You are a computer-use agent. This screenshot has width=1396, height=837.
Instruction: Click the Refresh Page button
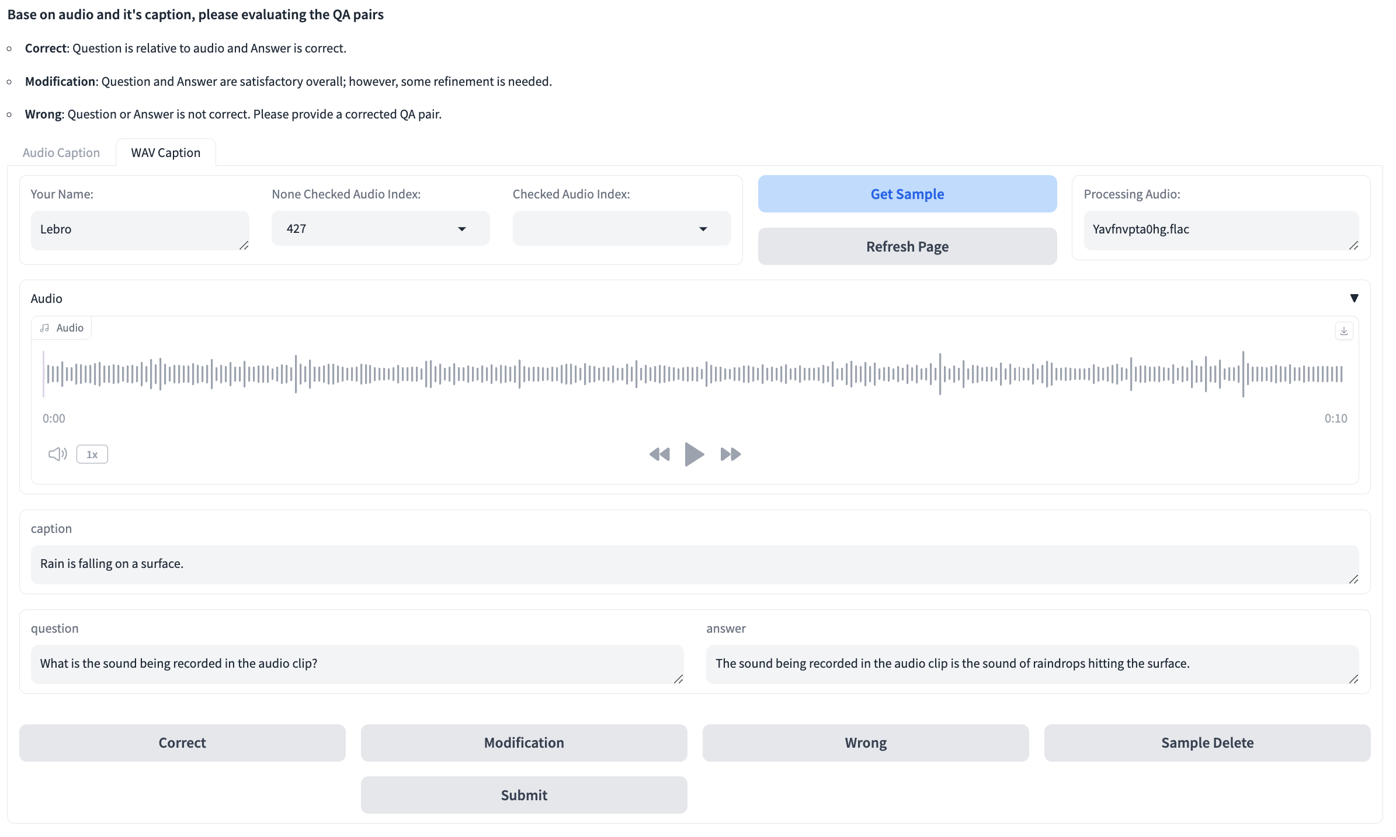point(907,246)
